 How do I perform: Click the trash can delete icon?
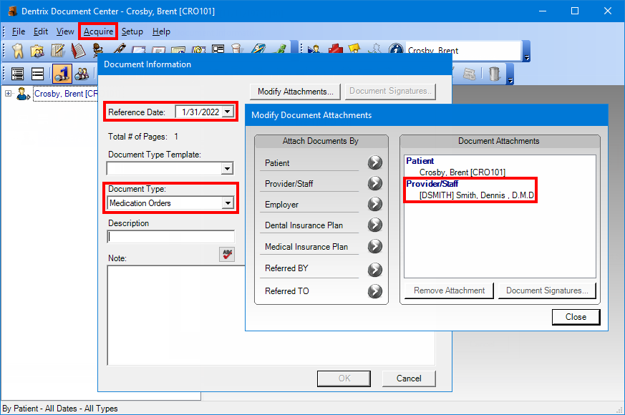(x=495, y=73)
